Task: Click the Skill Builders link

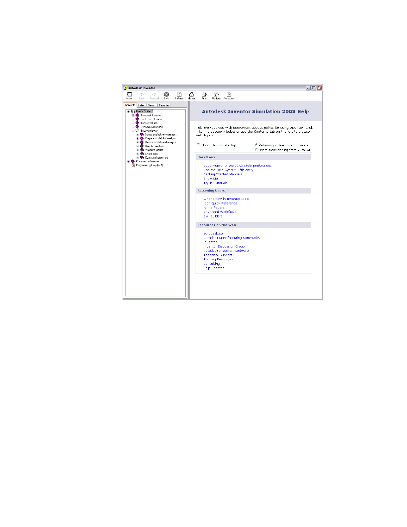Action: click(x=213, y=216)
